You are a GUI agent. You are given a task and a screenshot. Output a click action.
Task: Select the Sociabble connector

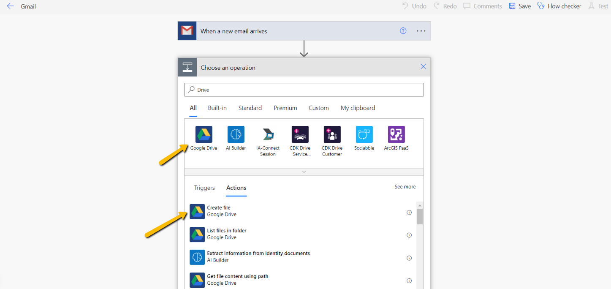point(364,139)
